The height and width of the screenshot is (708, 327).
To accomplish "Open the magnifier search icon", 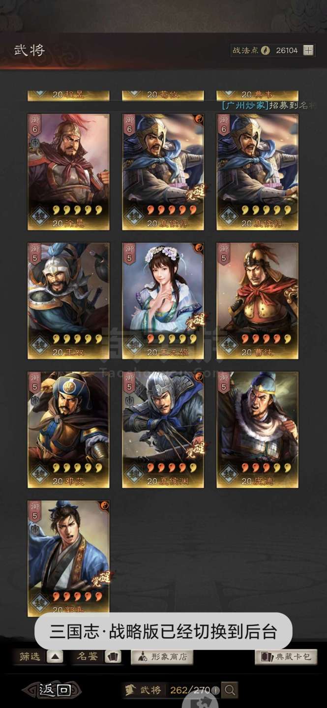I will click(x=230, y=690).
